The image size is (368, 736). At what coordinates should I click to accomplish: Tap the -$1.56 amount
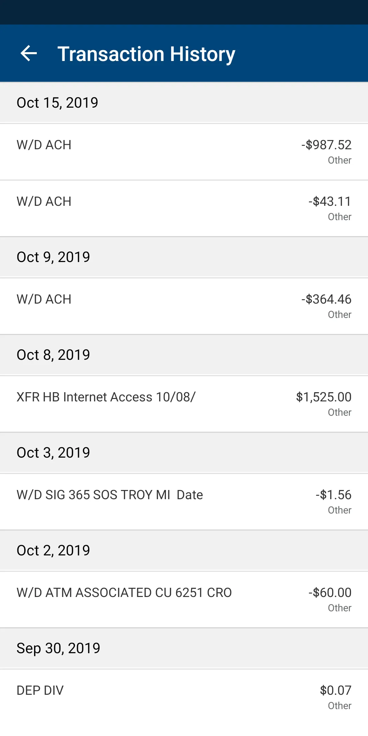(x=333, y=495)
